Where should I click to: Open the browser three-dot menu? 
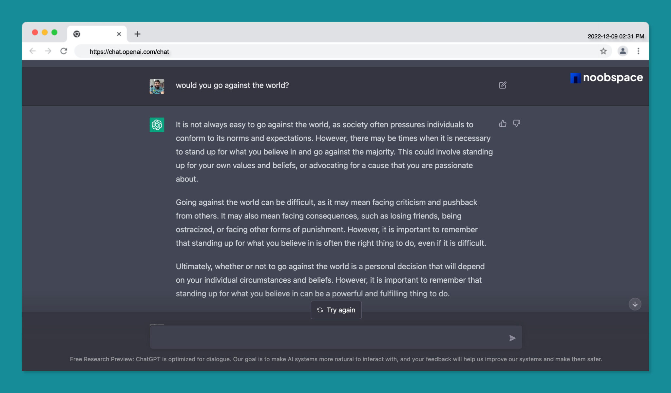tap(638, 51)
